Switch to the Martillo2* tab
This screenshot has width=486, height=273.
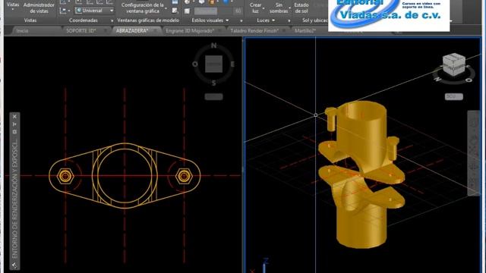click(305, 31)
